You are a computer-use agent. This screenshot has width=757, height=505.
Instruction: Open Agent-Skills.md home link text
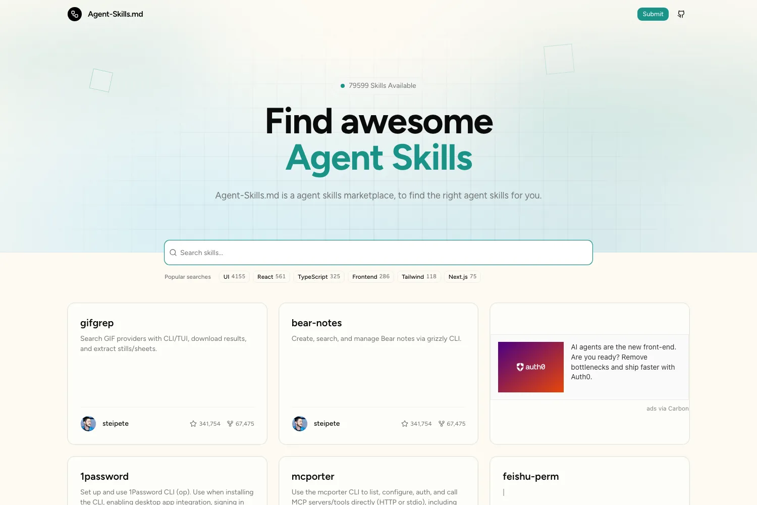[116, 14]
